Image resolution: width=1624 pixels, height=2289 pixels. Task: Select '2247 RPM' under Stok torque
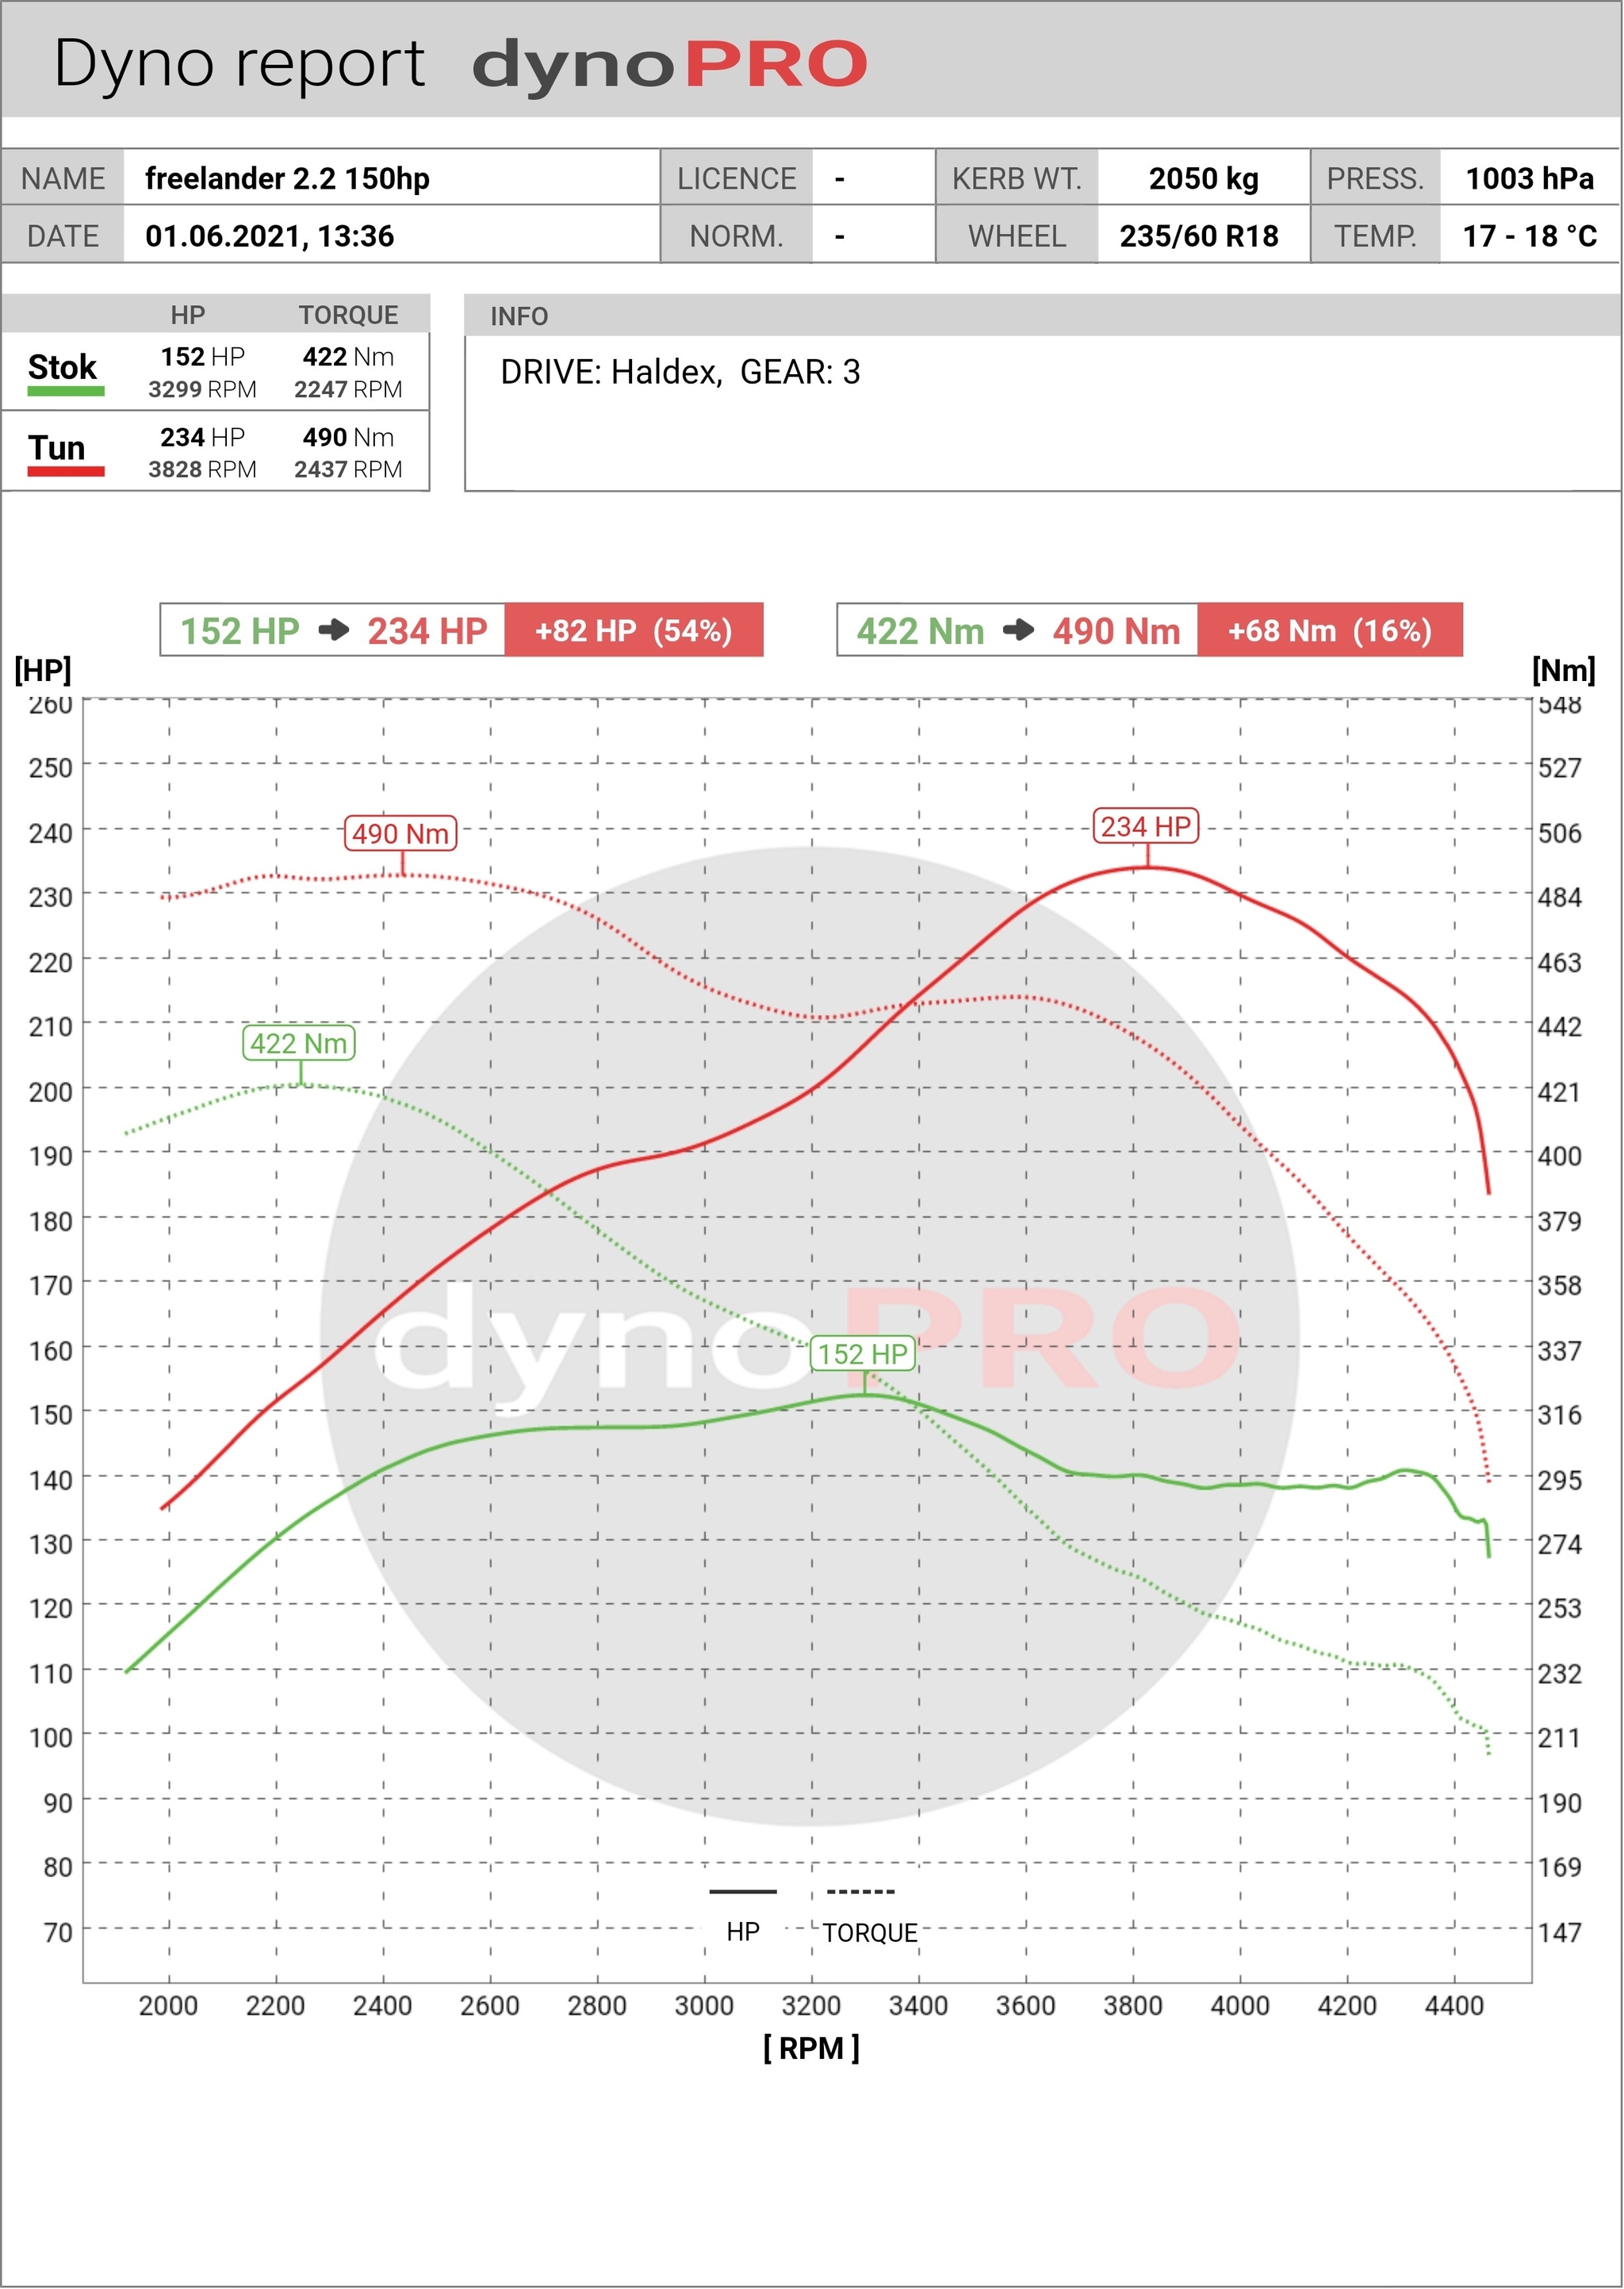348,390
